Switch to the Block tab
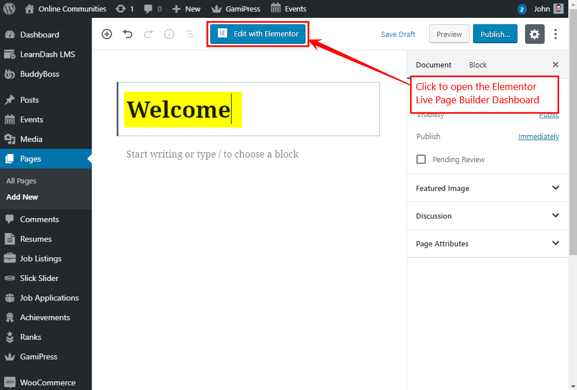The width and height of the screenshot is (577, 390). (478, 65)
